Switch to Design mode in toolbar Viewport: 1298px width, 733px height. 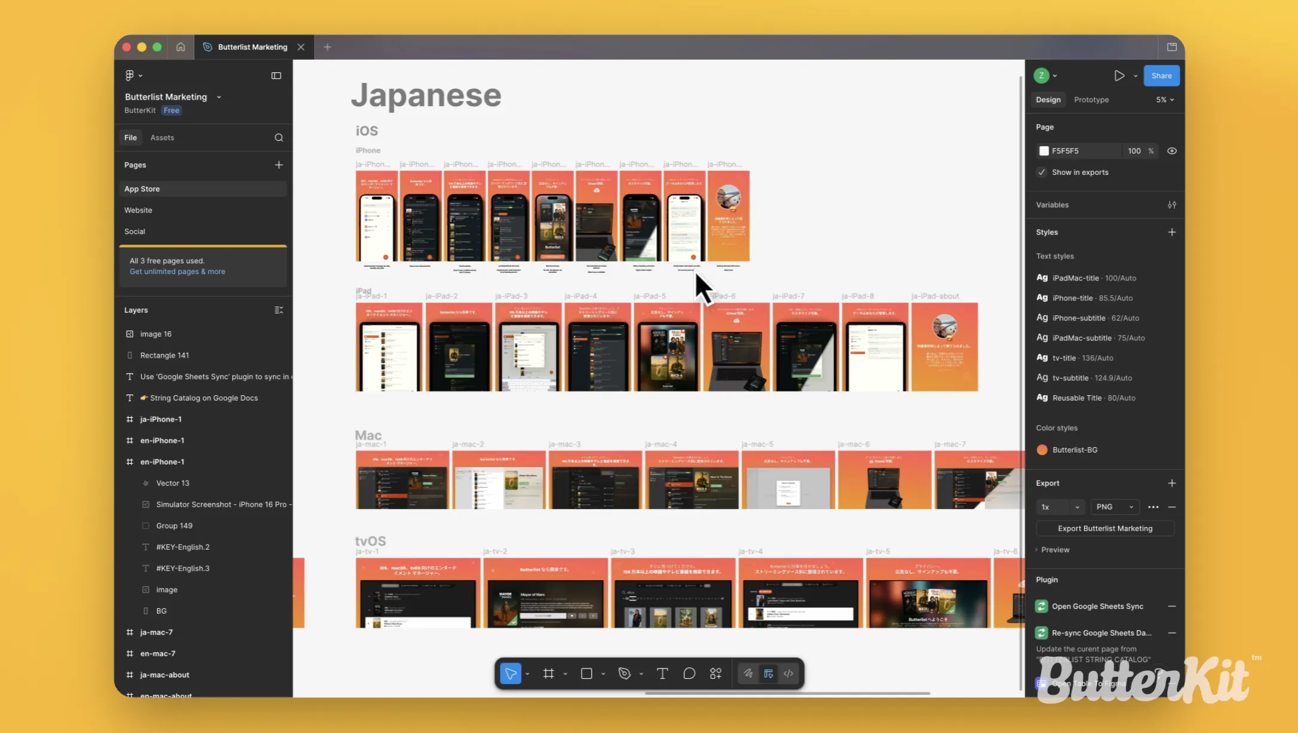768,673
